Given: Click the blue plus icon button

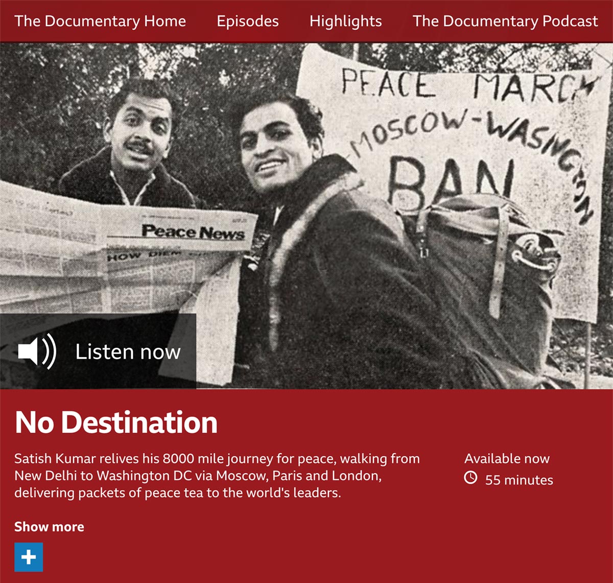Looking at the screenshot, I should click(x=29, y=557).
